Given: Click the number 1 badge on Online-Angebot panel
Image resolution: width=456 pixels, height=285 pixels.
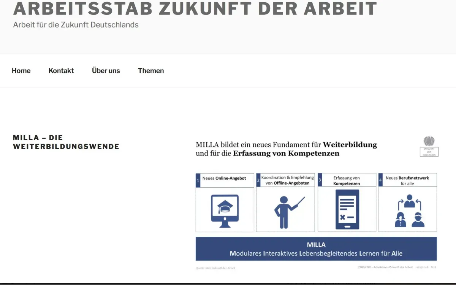Looking at the screenshot, I should click(198, 180).
